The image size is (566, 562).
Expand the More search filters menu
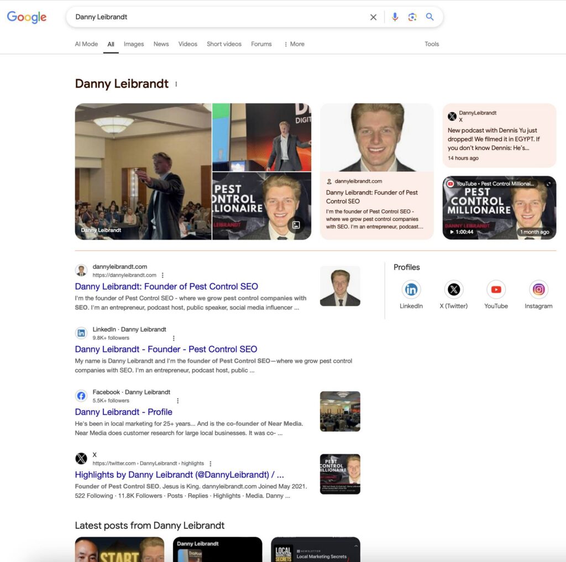pyautogui.click(x=294, y=44)
